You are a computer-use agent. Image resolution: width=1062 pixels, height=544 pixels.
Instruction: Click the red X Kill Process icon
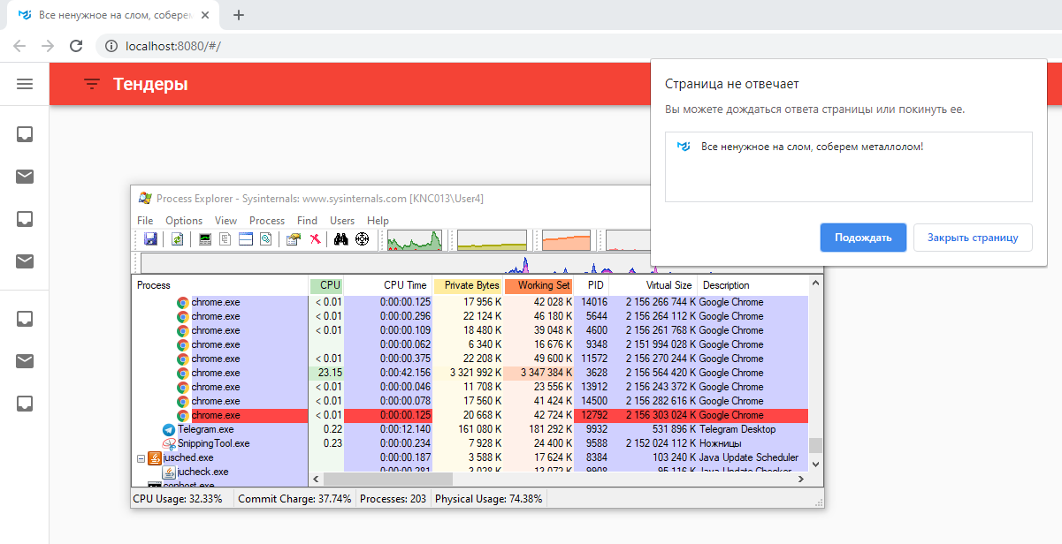click(x=315, y=239)
